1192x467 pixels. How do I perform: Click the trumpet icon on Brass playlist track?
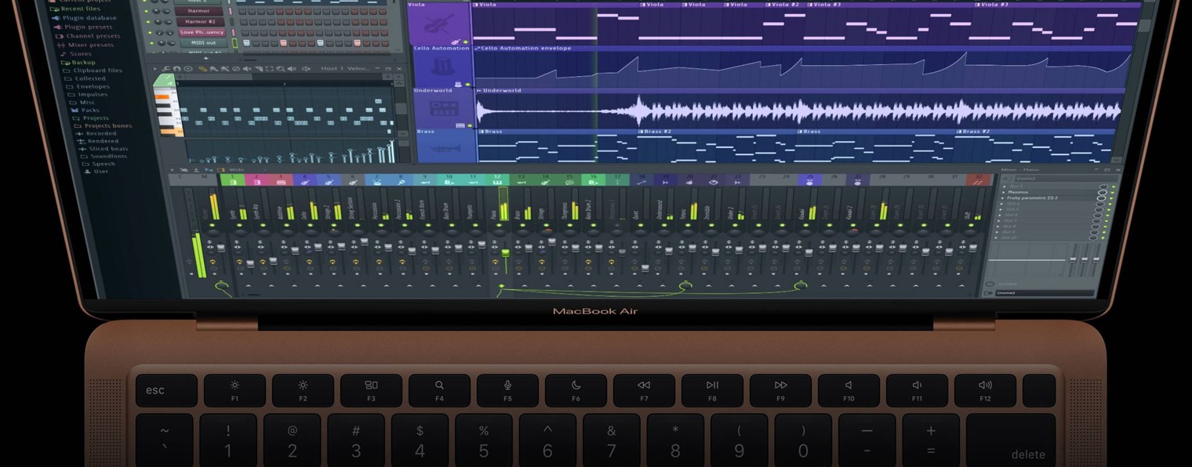pos(445,147)
